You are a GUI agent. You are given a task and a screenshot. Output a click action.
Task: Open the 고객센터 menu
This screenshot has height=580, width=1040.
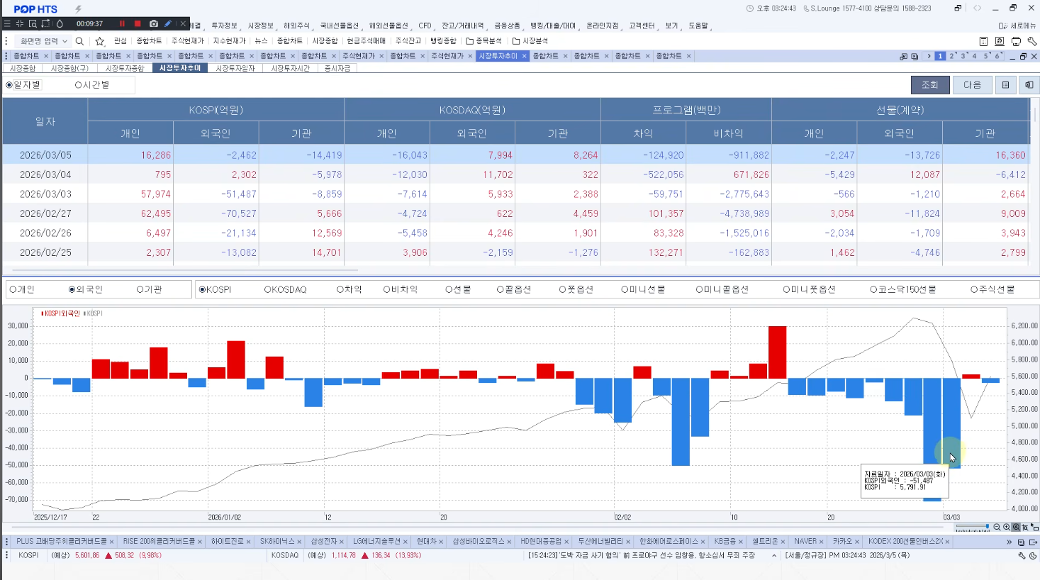(642, 26)
